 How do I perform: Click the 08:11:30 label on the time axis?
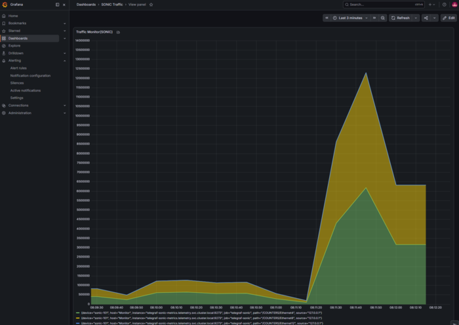coord(336,307)
